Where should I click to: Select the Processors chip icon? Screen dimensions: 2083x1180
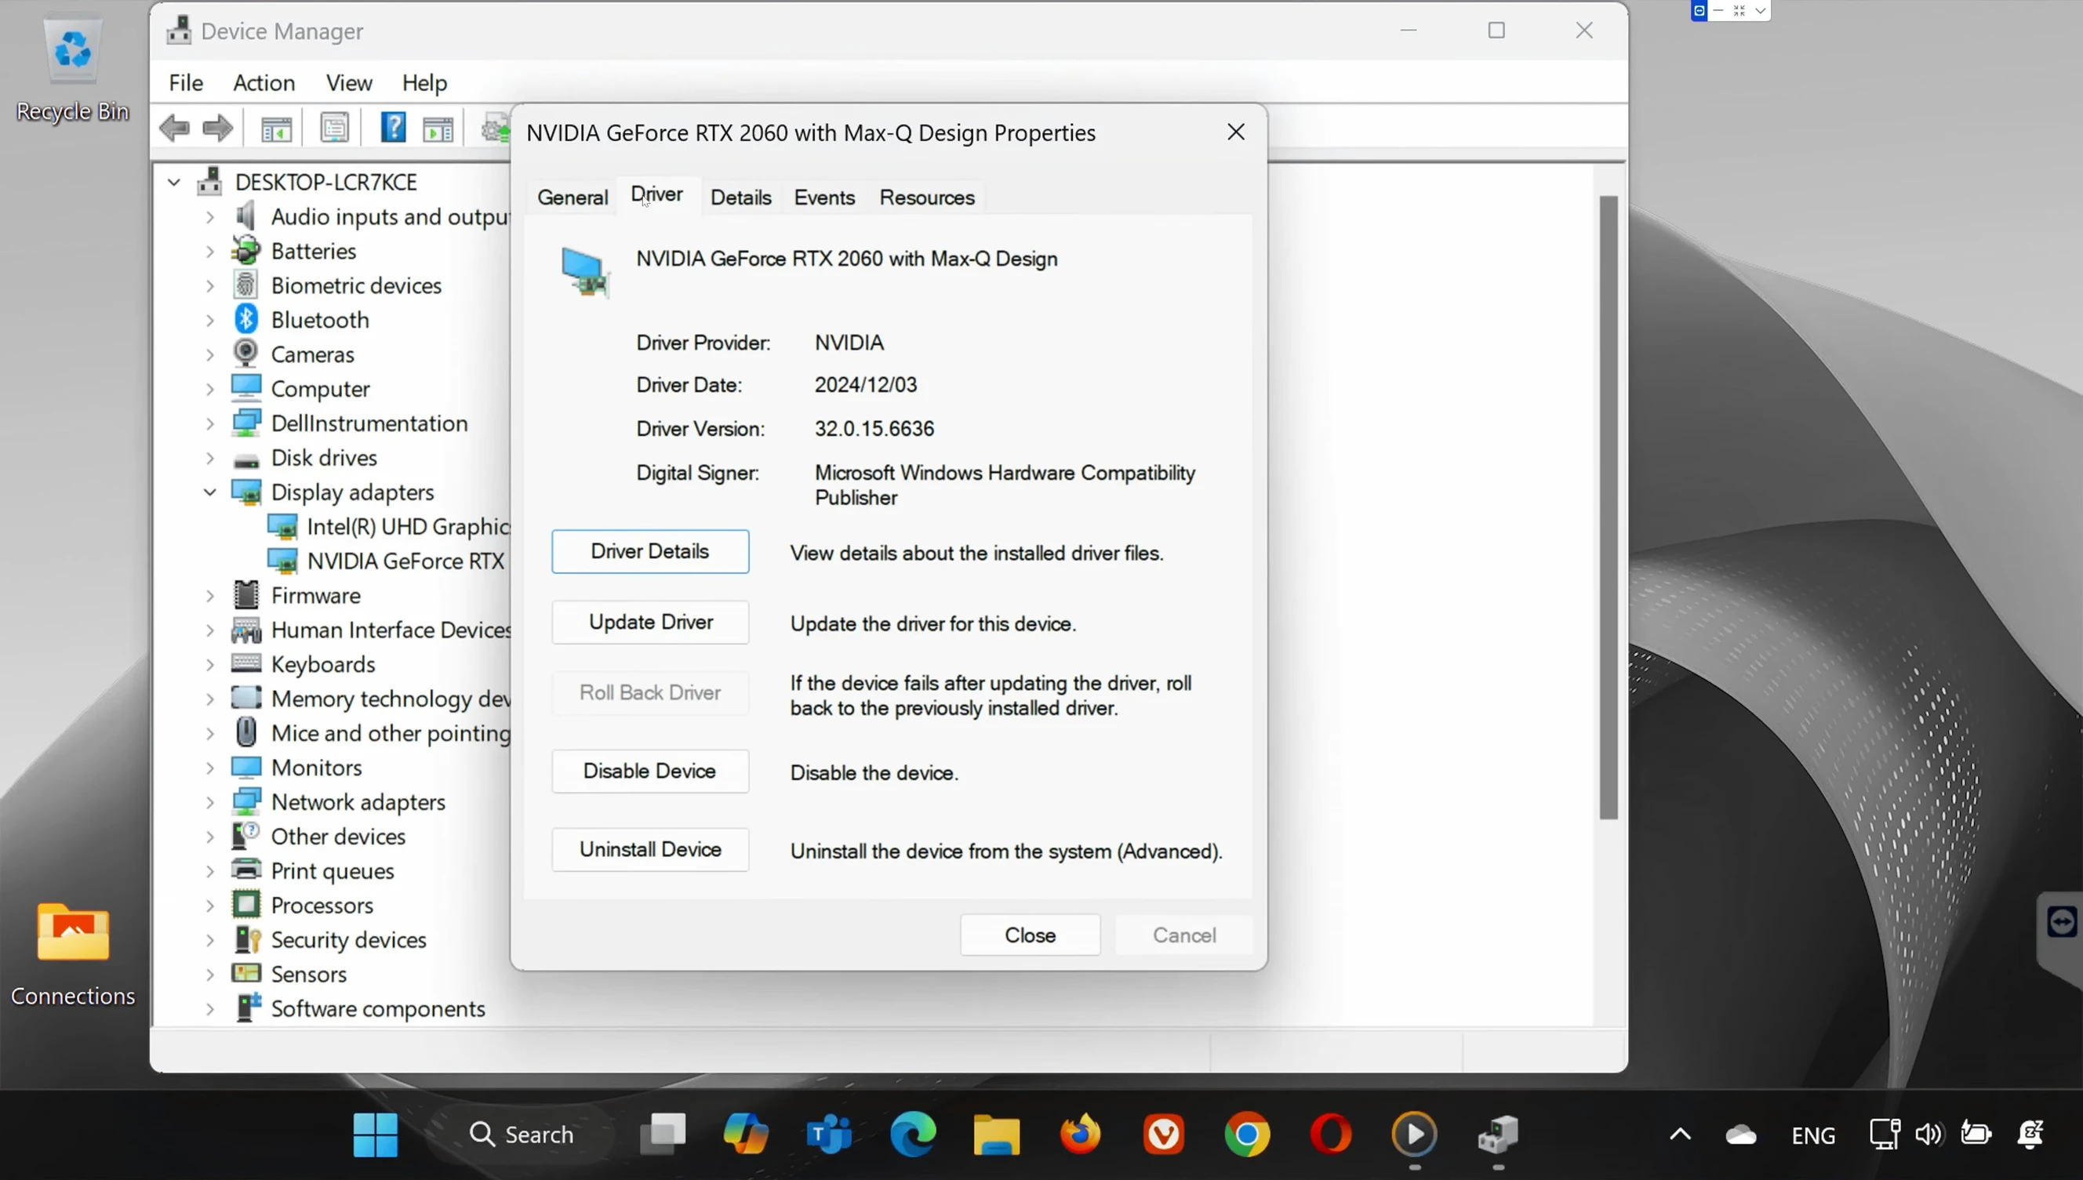pyautogui.click(x=245, y=905)
